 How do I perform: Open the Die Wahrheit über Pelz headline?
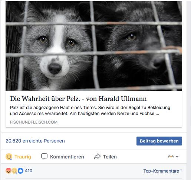78,99
